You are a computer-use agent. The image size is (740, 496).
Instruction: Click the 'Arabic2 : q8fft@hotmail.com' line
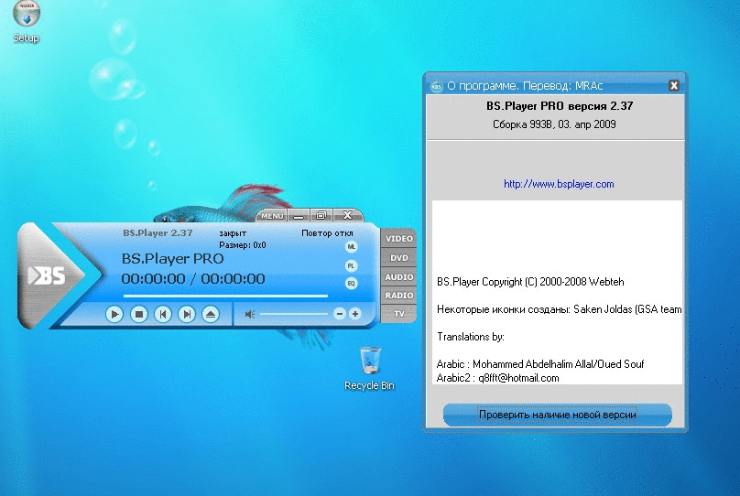pyautogui.click(x=498, y=378)
